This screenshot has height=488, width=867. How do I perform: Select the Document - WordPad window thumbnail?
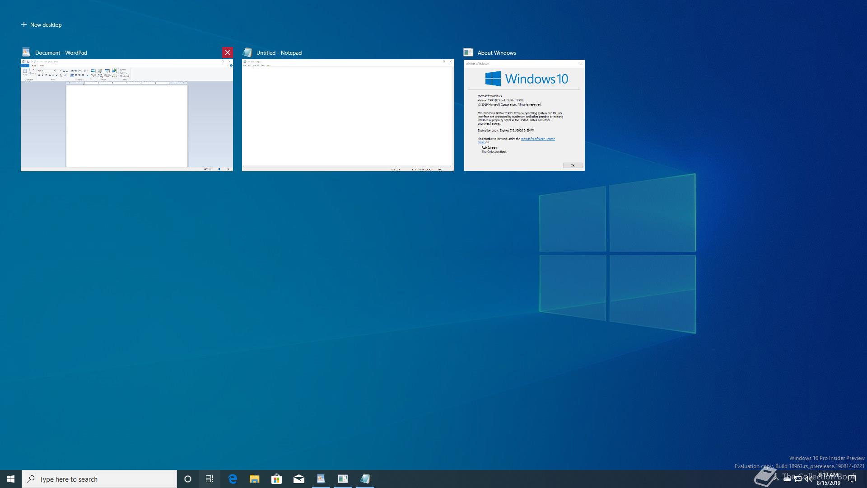point(127,115)
